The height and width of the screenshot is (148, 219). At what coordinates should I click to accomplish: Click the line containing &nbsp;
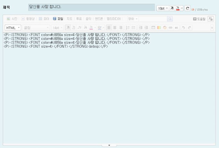[56, 46]
